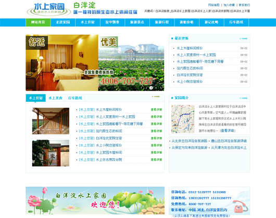Click 从北京去白洋淀自驾游路 link
This screenshot has height=218, width=276.
pyautogui.click(x=190, y=141)
